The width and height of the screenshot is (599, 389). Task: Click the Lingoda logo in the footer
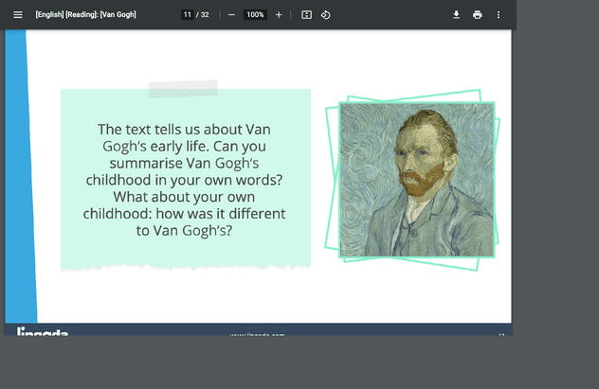43,331
